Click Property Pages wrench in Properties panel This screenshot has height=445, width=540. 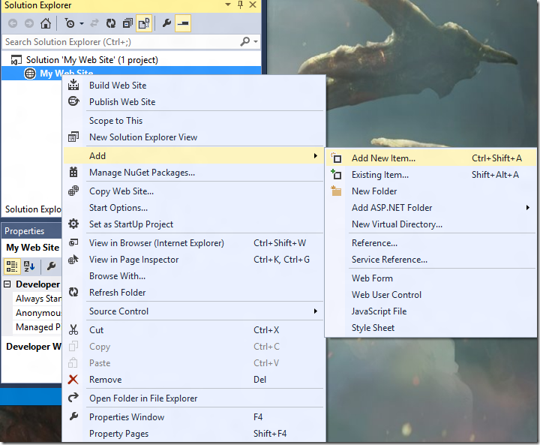[x=51, y=266]
